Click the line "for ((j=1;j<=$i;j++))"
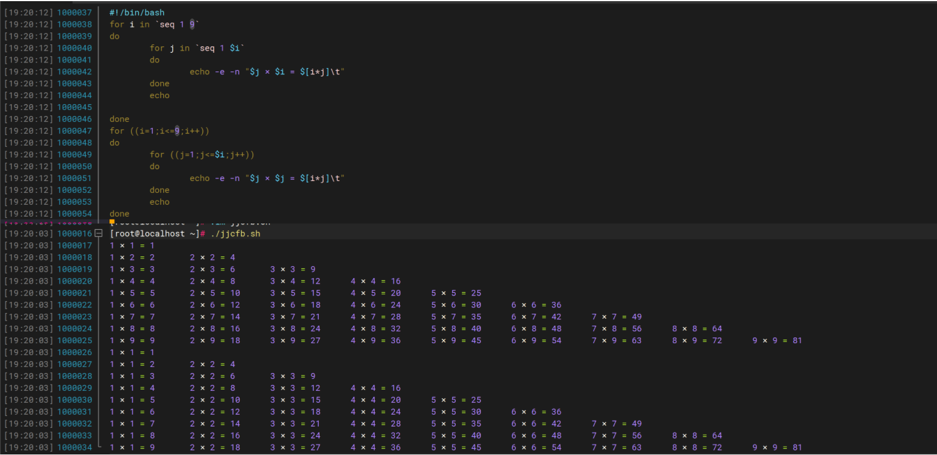 [202, 154]
